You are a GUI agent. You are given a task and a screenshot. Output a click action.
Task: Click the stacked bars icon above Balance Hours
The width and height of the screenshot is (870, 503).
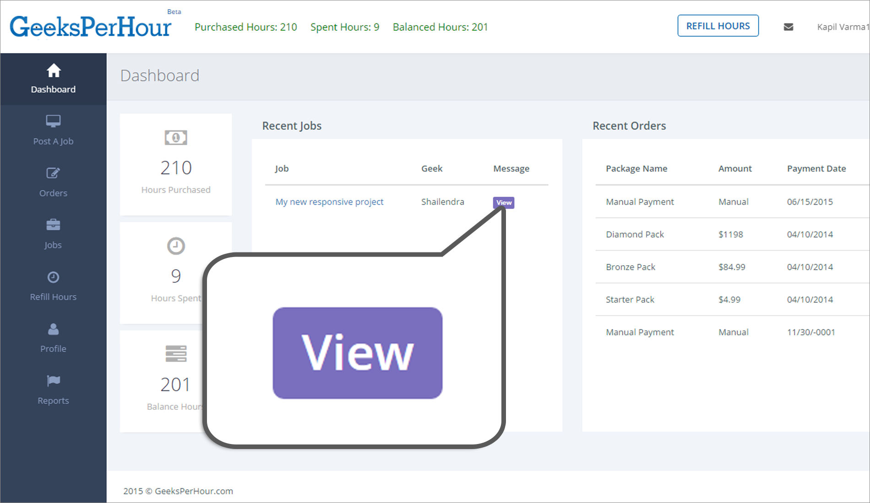click(x=176, y=354)
